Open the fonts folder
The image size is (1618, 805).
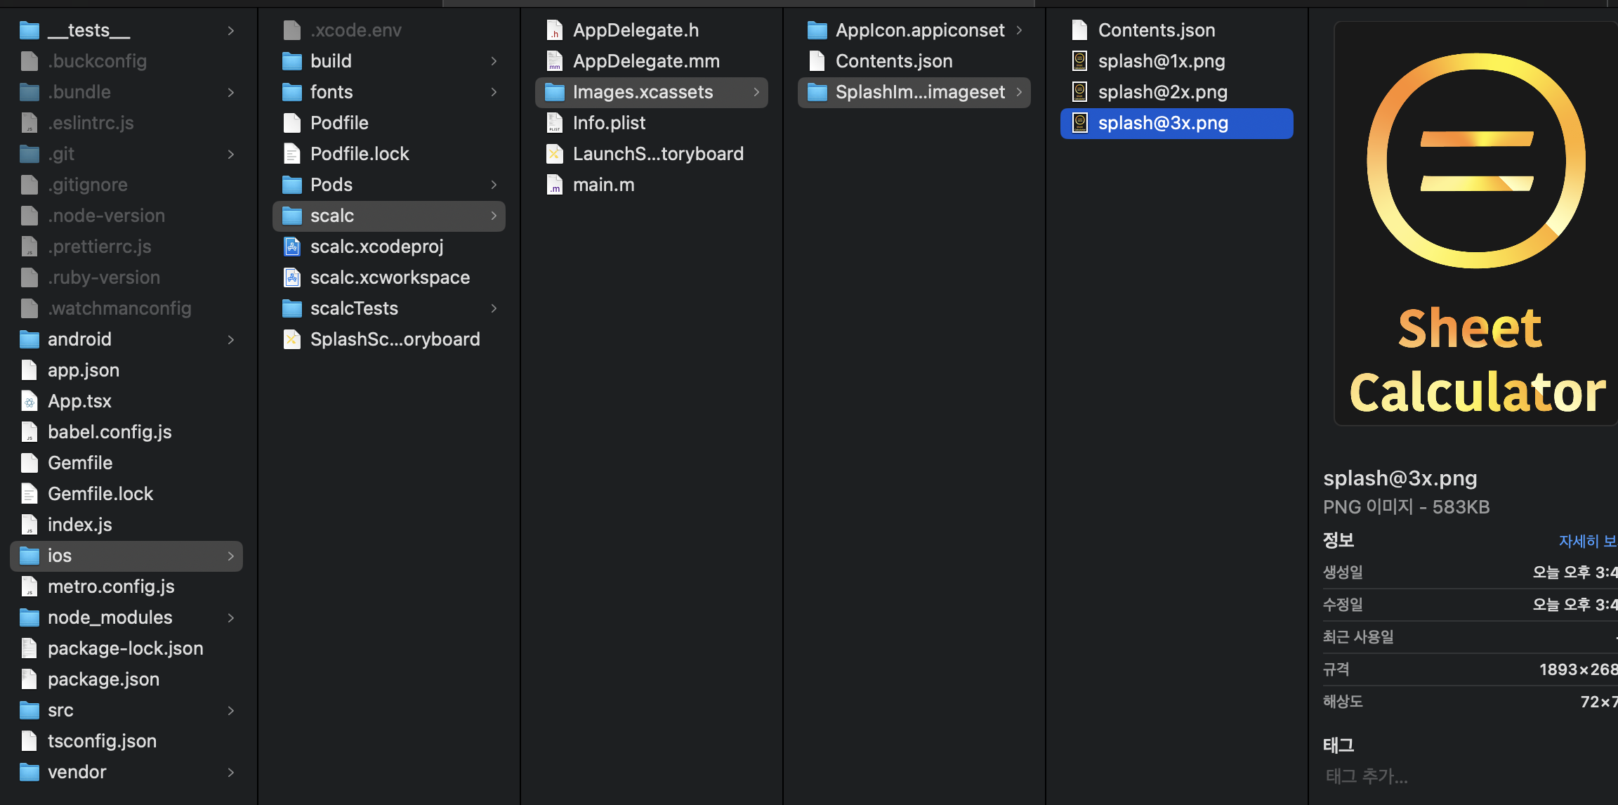tap(331, 92)
